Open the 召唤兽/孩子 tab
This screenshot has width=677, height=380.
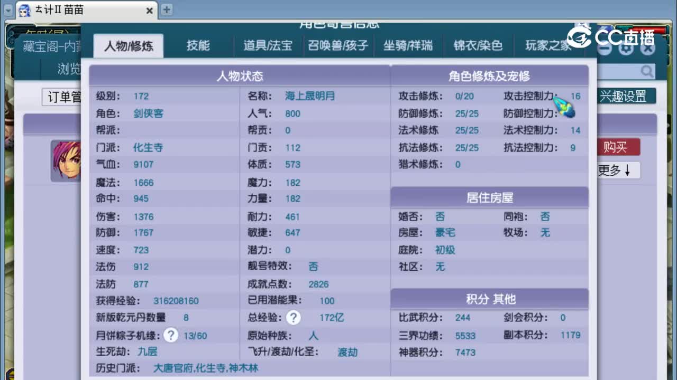[x=338, y=46]
